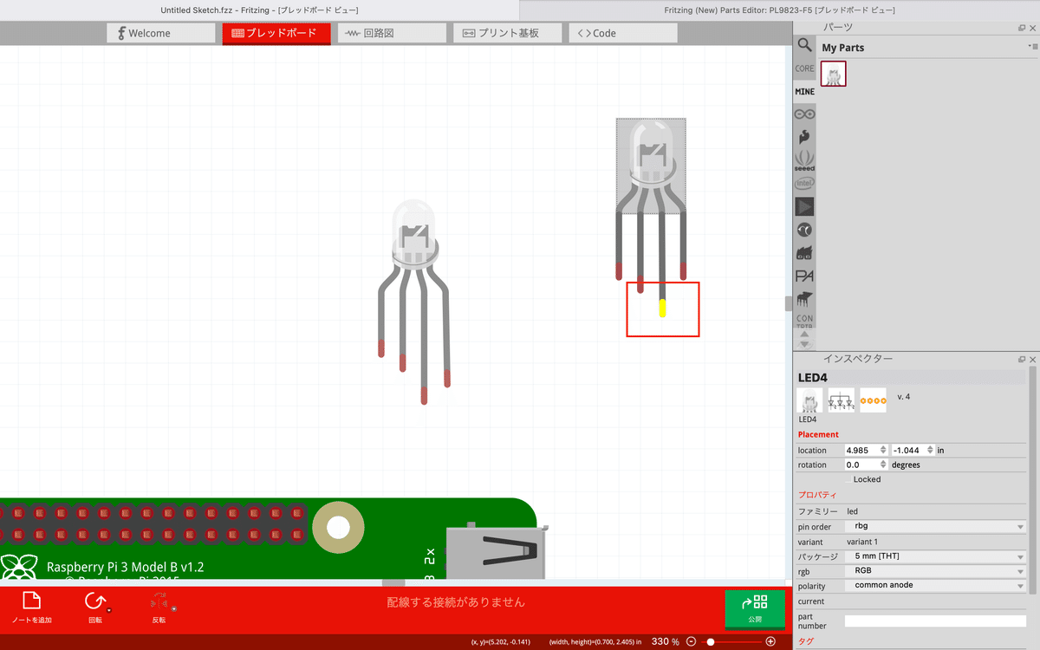This screenshot has width=1040, height=650.
Task: Switch to the Welcome tab
Action: tap(161, 33)
